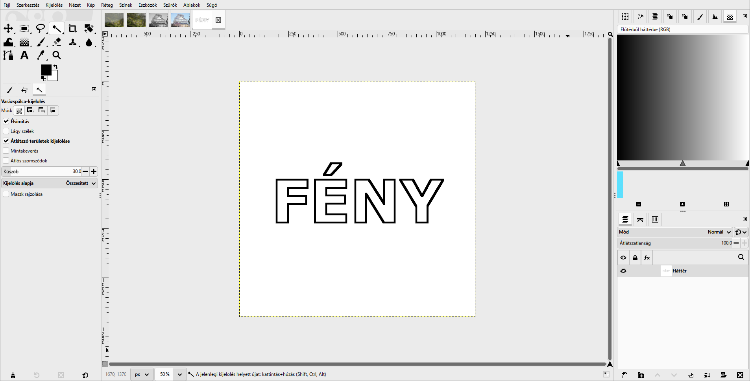Open the tool options panel menu arrow
The width and height of the screenshot is (750, 381).
coord(94,89)
